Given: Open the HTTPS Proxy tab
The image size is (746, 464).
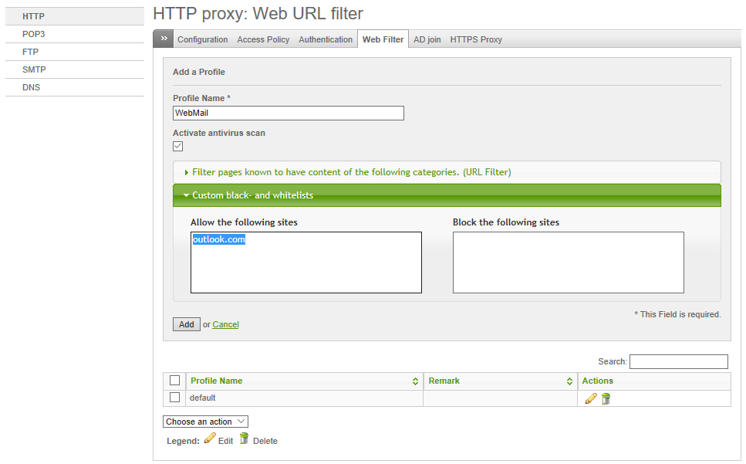Looking at the screenshot, I should click(476, 39).
